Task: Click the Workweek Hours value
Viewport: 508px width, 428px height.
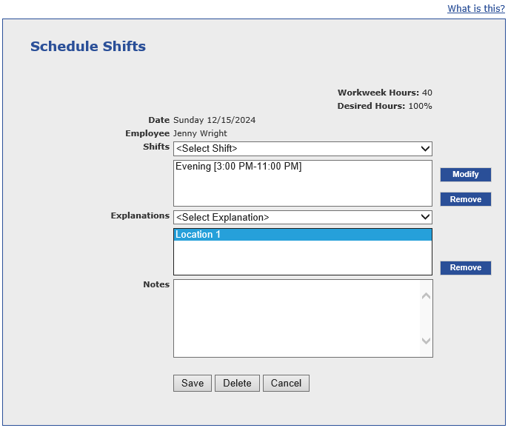Action: point(427,93)
